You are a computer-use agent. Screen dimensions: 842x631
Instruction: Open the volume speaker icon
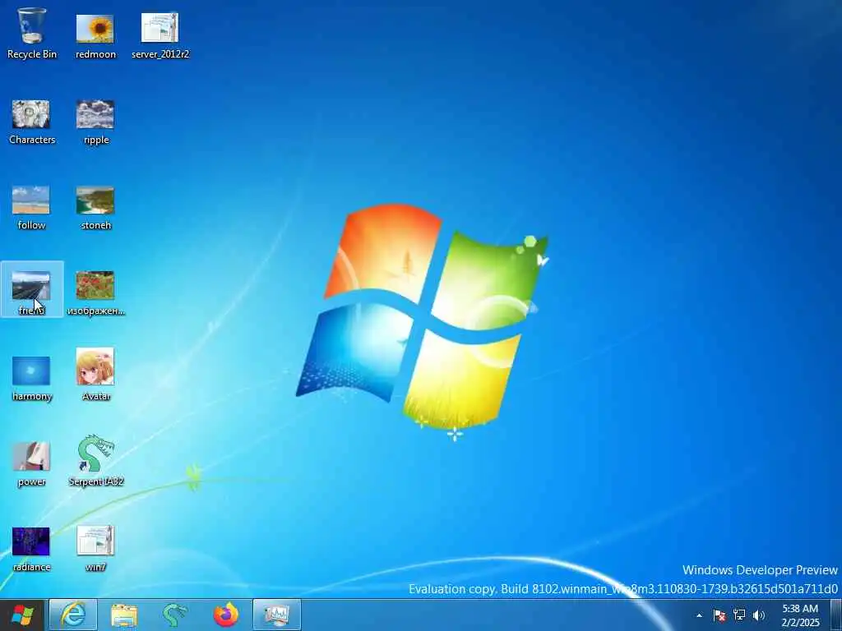[759, 615]
